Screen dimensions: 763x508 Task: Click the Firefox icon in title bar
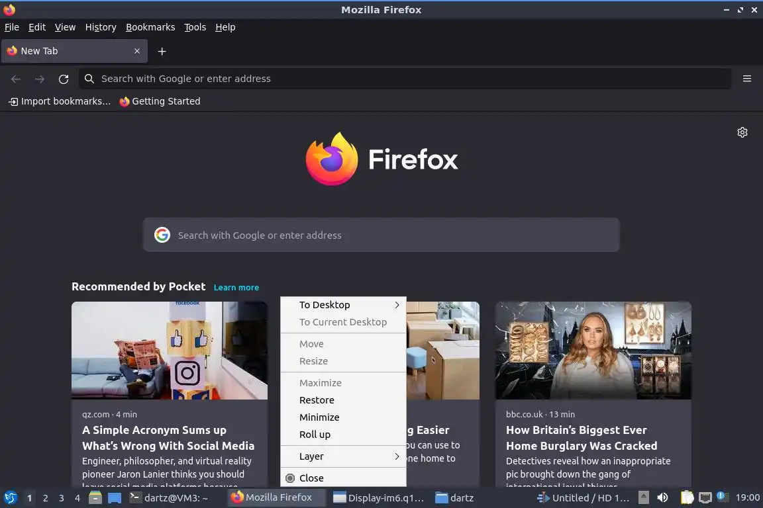[x=9, y=10]
